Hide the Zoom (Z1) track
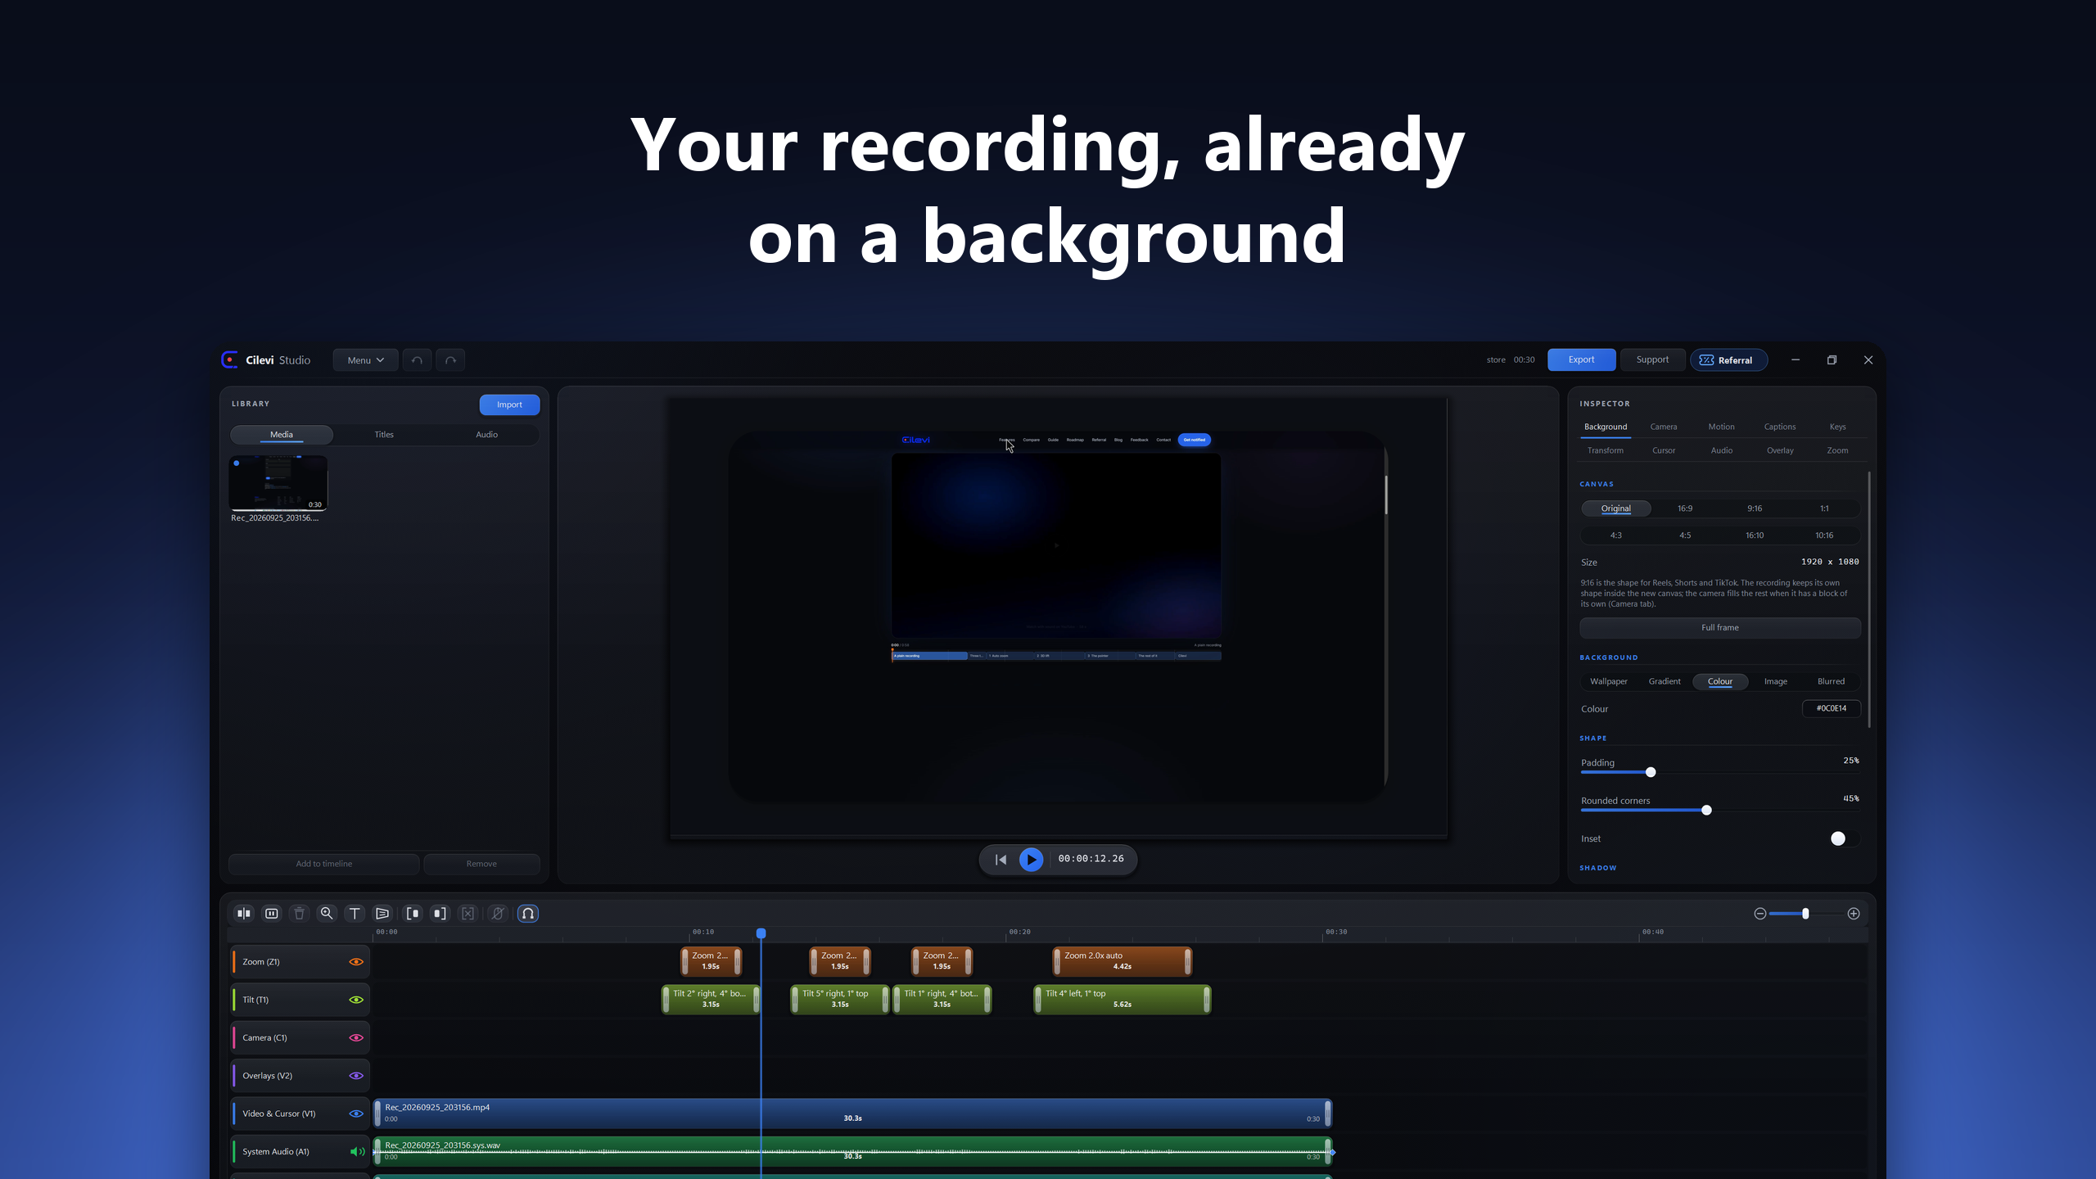The width and height of the screenshot is (2096, 1179). pos(356,962)
